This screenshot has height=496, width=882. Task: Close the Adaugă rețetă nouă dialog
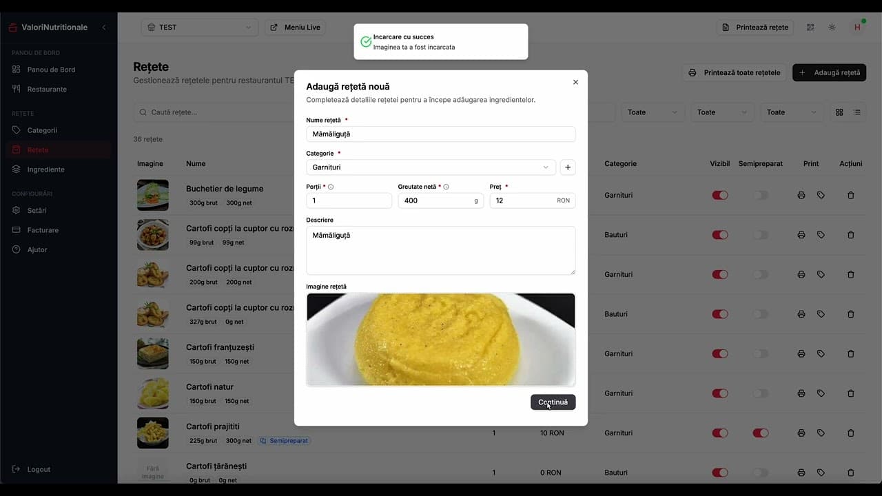click(575, 82)
